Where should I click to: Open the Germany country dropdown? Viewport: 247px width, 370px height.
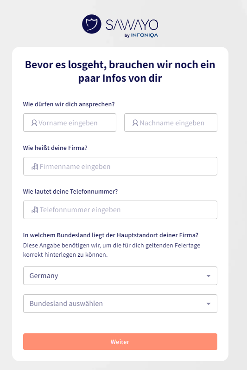(x=120, y=276)
